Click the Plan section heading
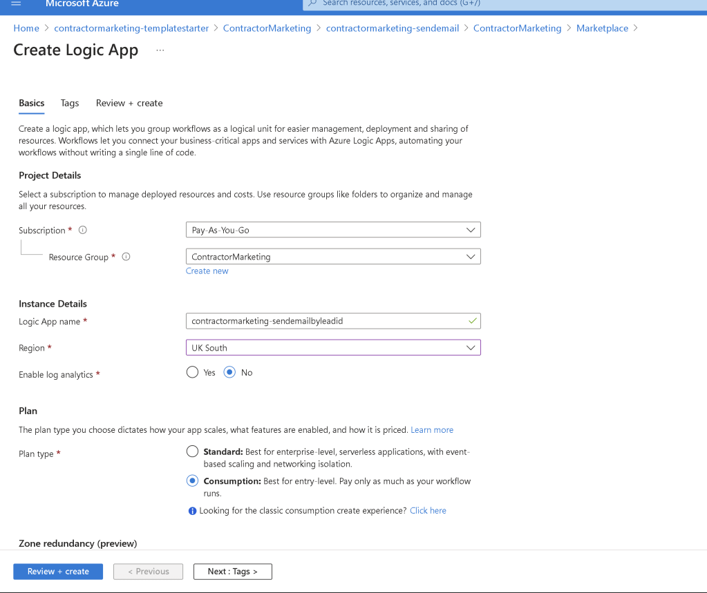Image resolution: width=707 pixels, height=593 pixels. click(28, 411)
